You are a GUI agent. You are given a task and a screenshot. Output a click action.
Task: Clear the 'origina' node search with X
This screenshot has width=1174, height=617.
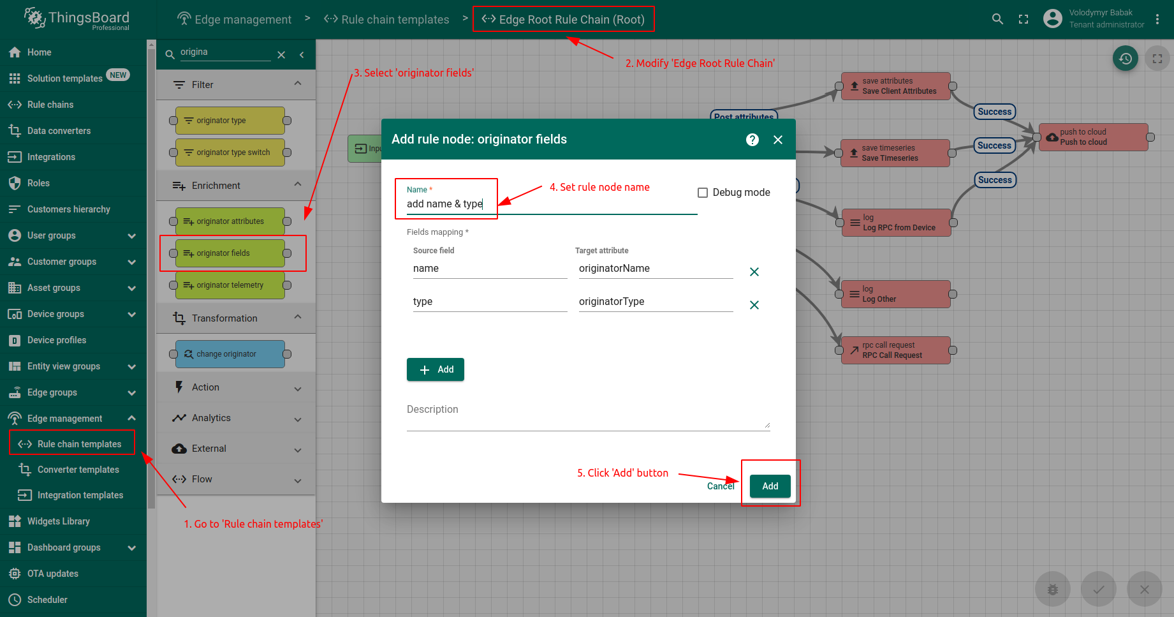281,55
